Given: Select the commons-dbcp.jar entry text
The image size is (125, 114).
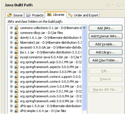Looking at the screenshot, I should [x=42, y=33].
